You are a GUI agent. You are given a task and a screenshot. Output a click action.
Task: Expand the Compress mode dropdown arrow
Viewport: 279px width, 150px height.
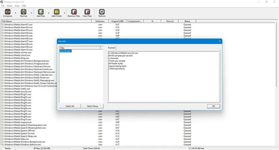15,13
